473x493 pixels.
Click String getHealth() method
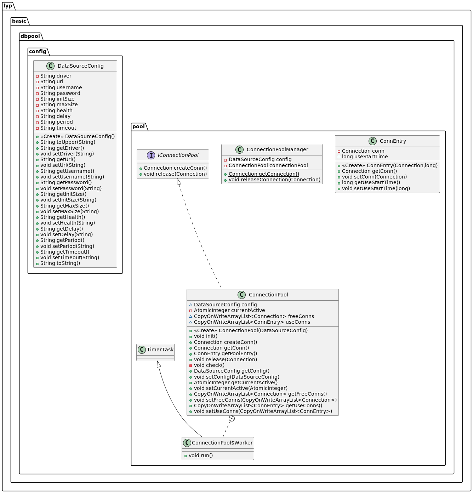(x=63, y=217)
